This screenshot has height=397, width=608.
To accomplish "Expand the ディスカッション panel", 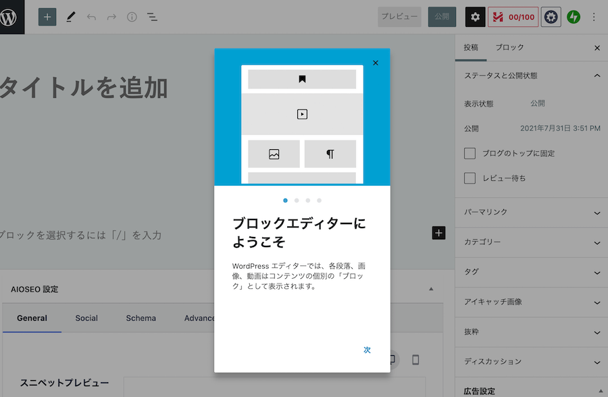I will 531,362.
